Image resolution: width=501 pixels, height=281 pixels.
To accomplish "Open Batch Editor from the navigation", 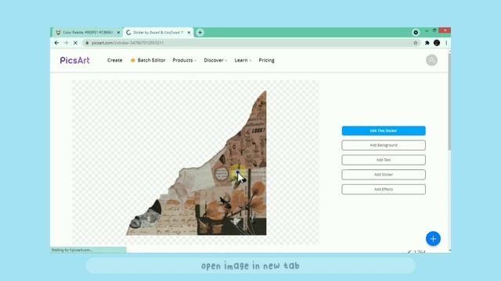I will pos(148,60).
